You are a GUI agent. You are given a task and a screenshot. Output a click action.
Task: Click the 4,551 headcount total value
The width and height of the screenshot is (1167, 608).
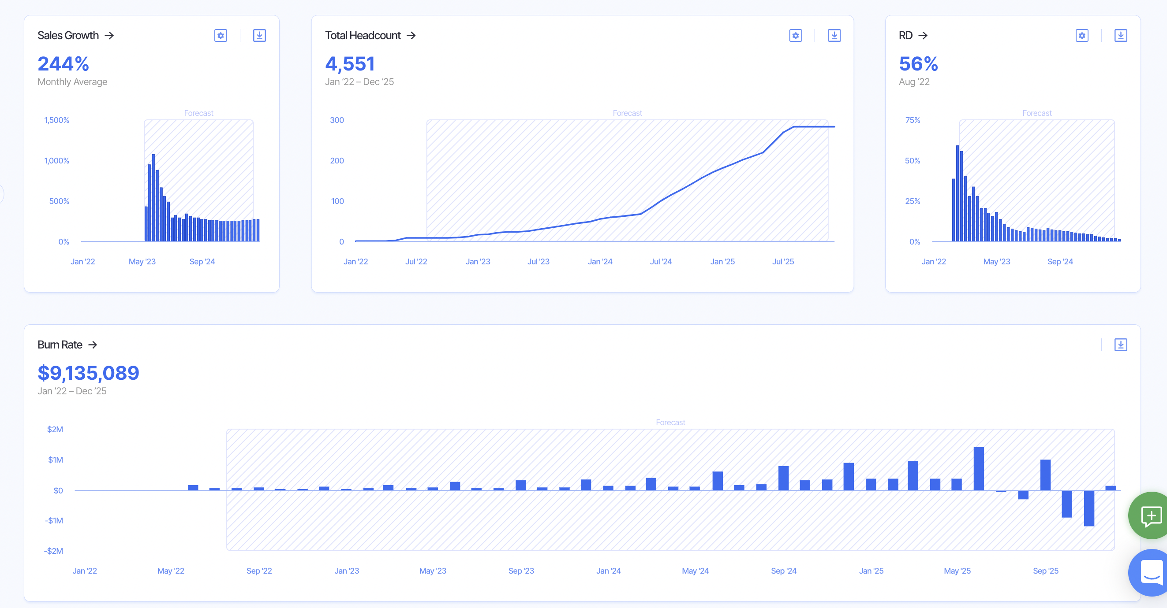tap(350, 64)
